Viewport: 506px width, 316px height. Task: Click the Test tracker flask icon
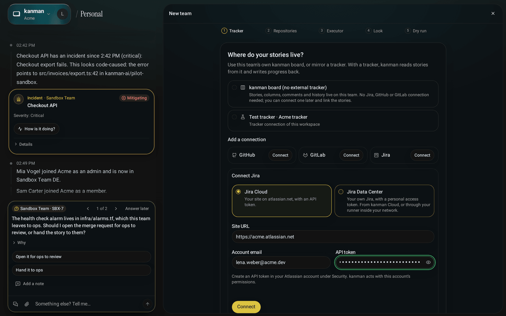(x=243, y=117)
